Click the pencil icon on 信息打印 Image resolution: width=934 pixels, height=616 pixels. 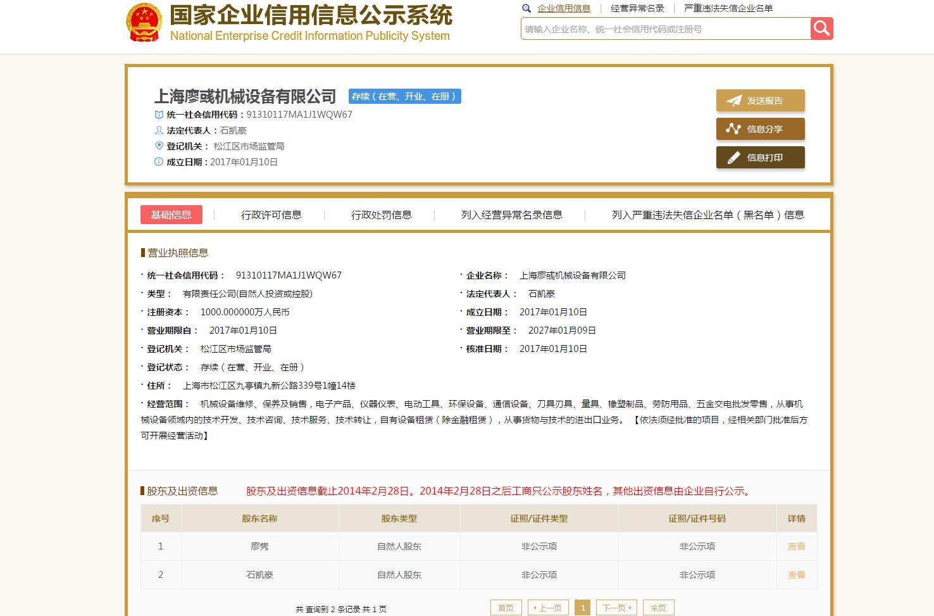[x=733, y=158]
